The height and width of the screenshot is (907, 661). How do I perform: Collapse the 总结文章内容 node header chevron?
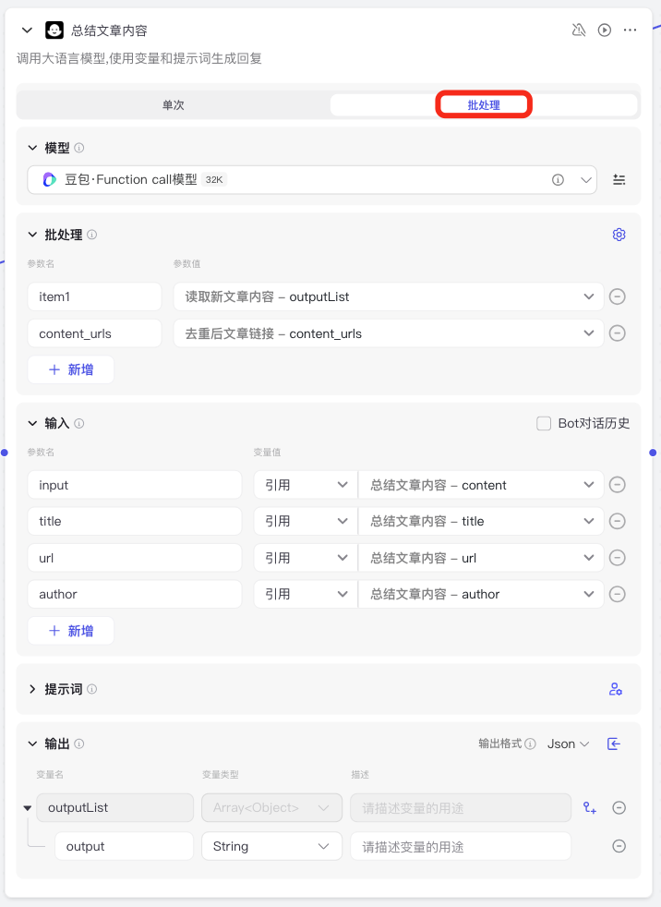[x=27, y=30]
